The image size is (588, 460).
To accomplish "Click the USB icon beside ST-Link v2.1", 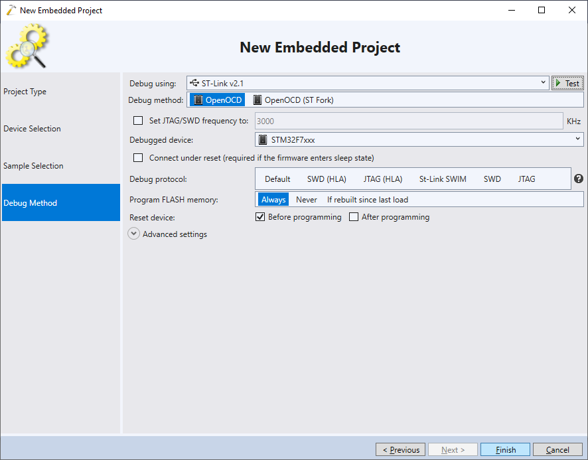I will [x=194, y=83].
